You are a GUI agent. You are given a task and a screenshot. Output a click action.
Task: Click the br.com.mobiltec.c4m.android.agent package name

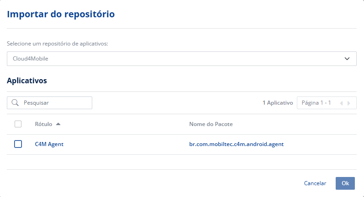[236, 144]
